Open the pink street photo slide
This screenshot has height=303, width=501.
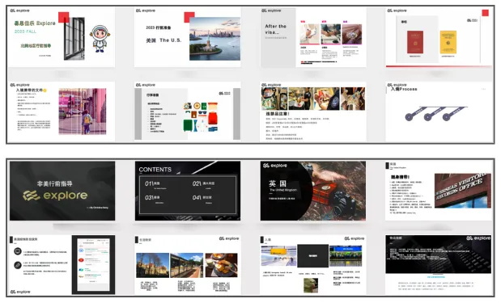pos(62,112)
